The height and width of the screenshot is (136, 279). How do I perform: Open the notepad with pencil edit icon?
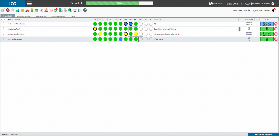coord(3,10)
